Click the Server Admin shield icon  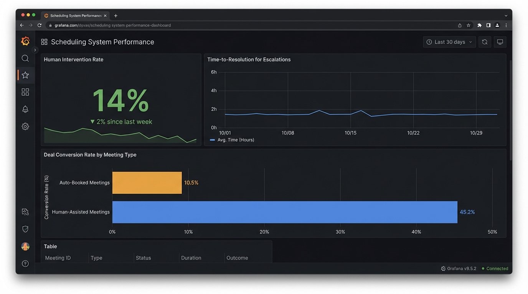pyautogui.click(x=25, y=229)
